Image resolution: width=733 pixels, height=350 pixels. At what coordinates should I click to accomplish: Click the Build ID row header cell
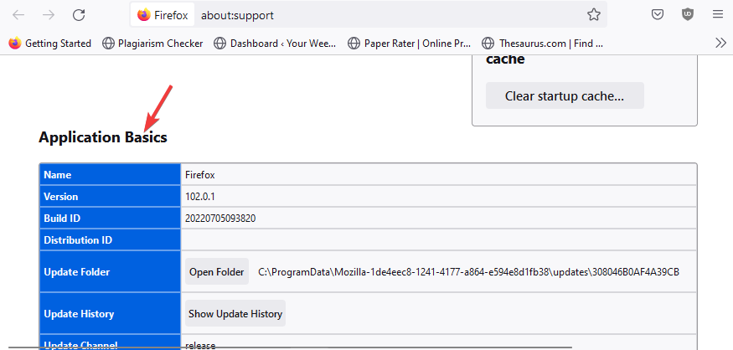point(111,219)
